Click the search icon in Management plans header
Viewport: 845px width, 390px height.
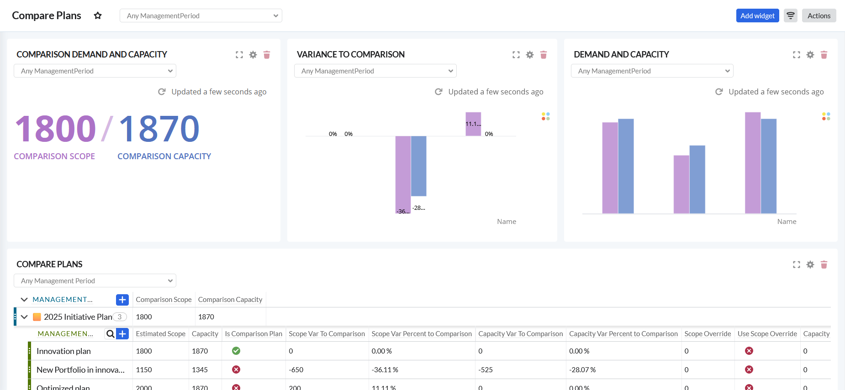tap(110, 334)
